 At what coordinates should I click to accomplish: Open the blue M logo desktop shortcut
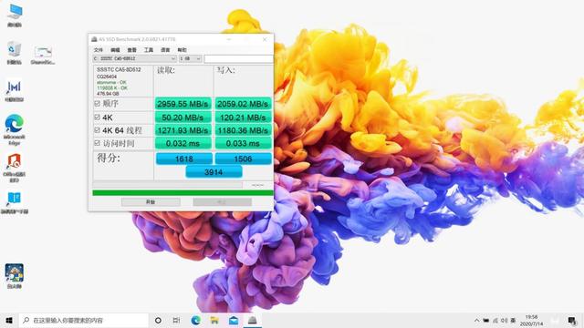15,89
